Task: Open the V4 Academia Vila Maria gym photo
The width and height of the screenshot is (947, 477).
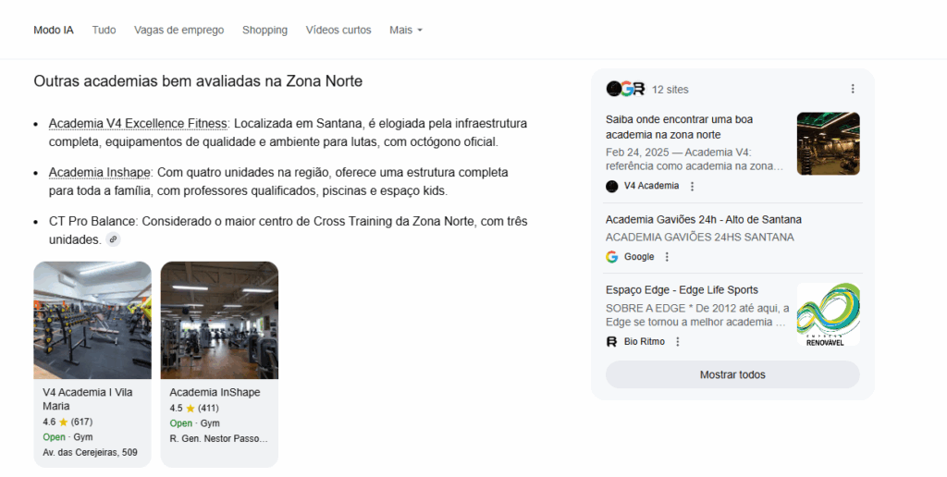Action: [x=92, y=320]
